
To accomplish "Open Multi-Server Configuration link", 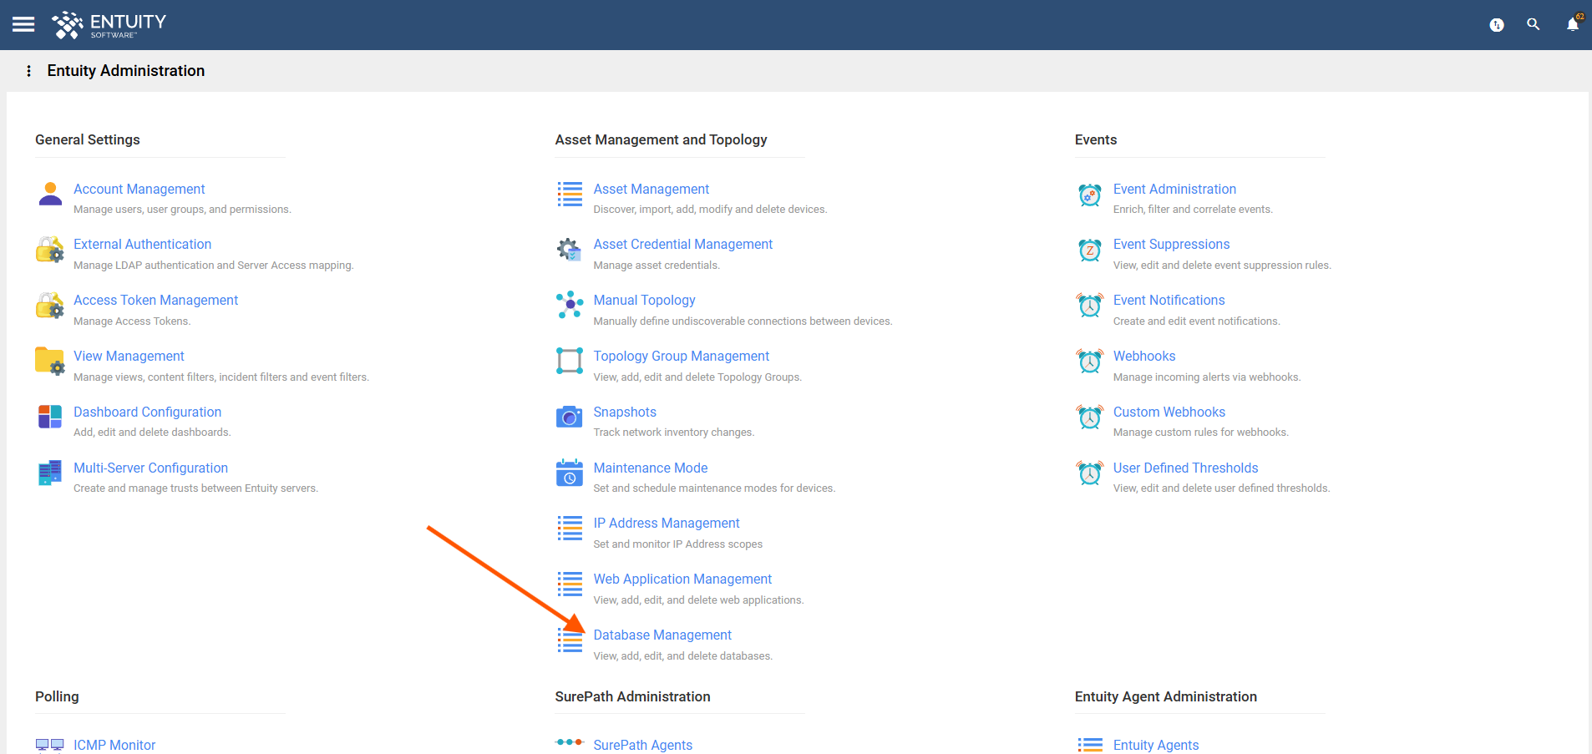I will pos(150,468).
